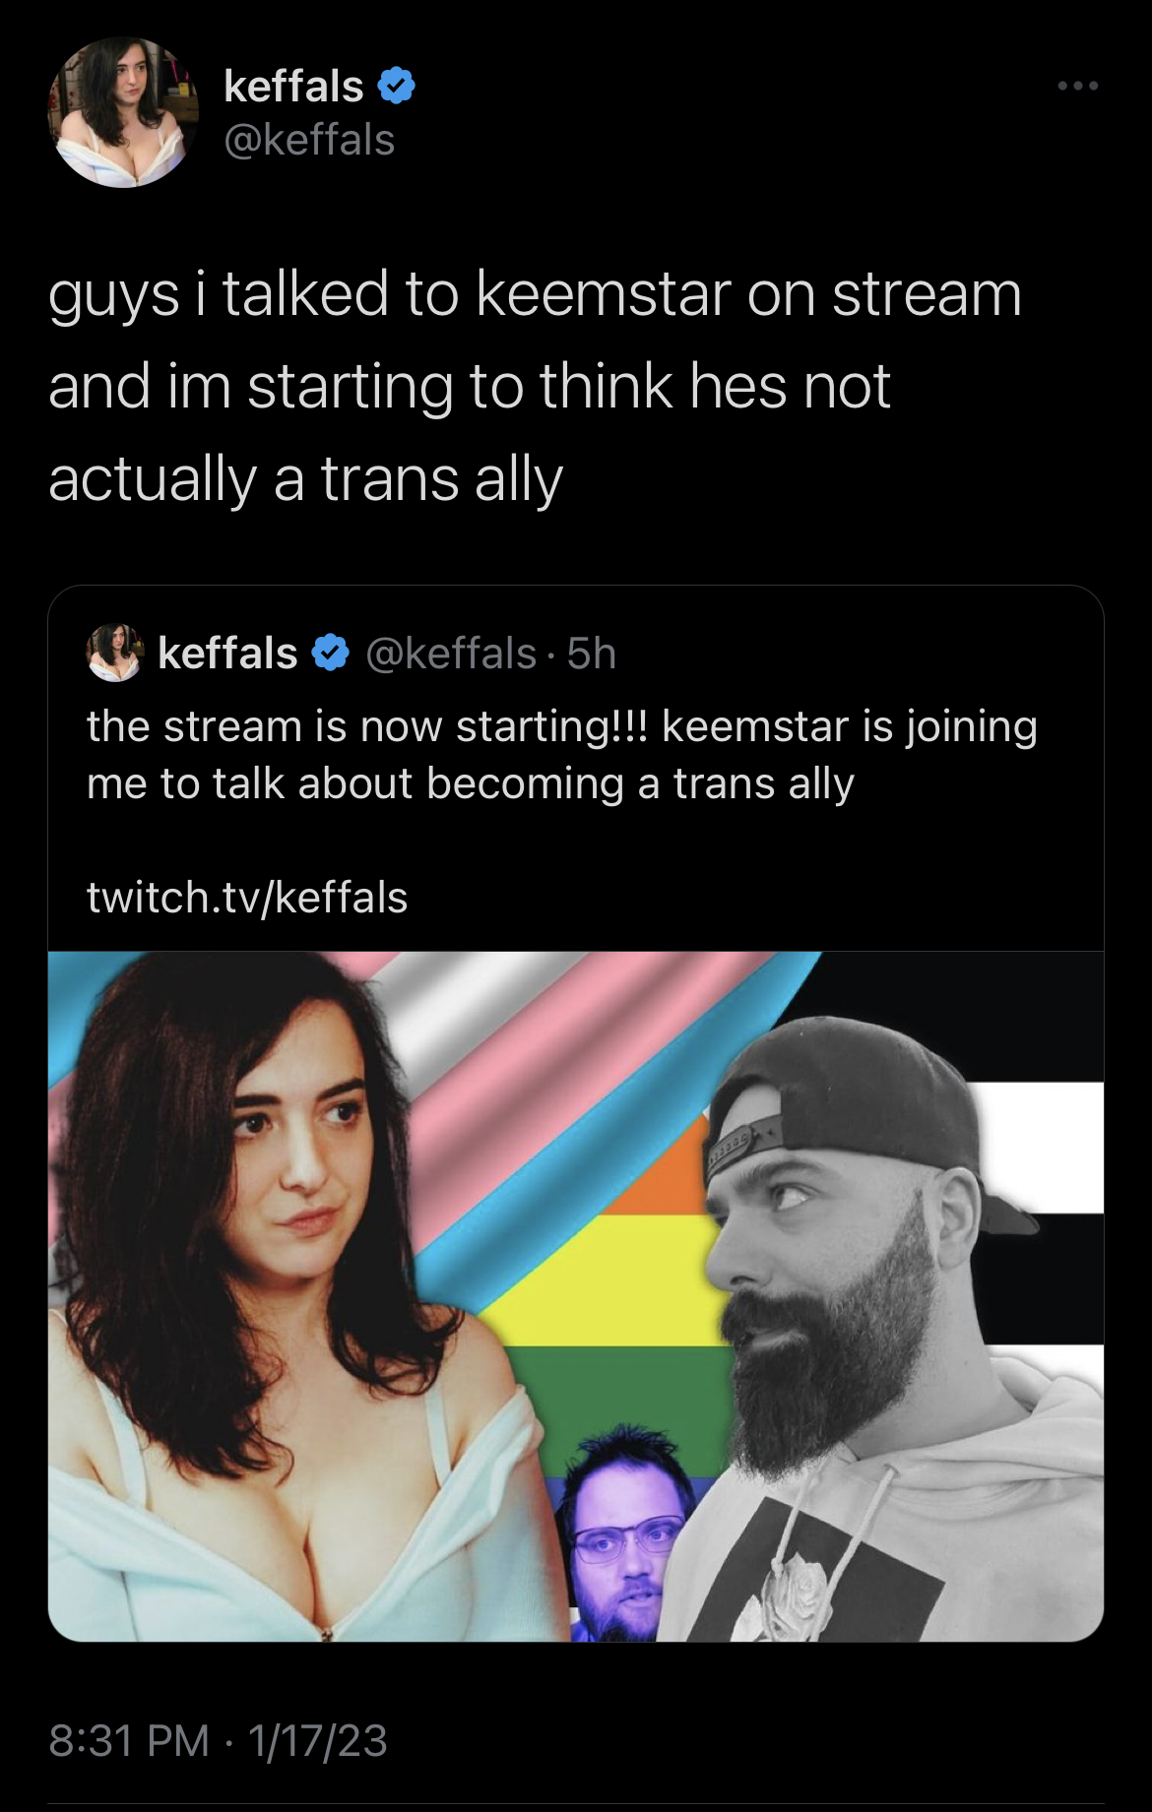
Task: Tap the 8:31 PM time below the tweet
Action: tap(129, 1740)
